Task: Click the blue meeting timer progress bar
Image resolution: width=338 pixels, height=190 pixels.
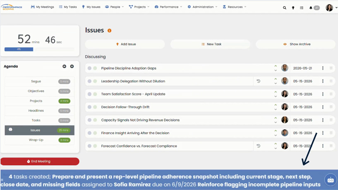Action: click(x=19, y=49)
